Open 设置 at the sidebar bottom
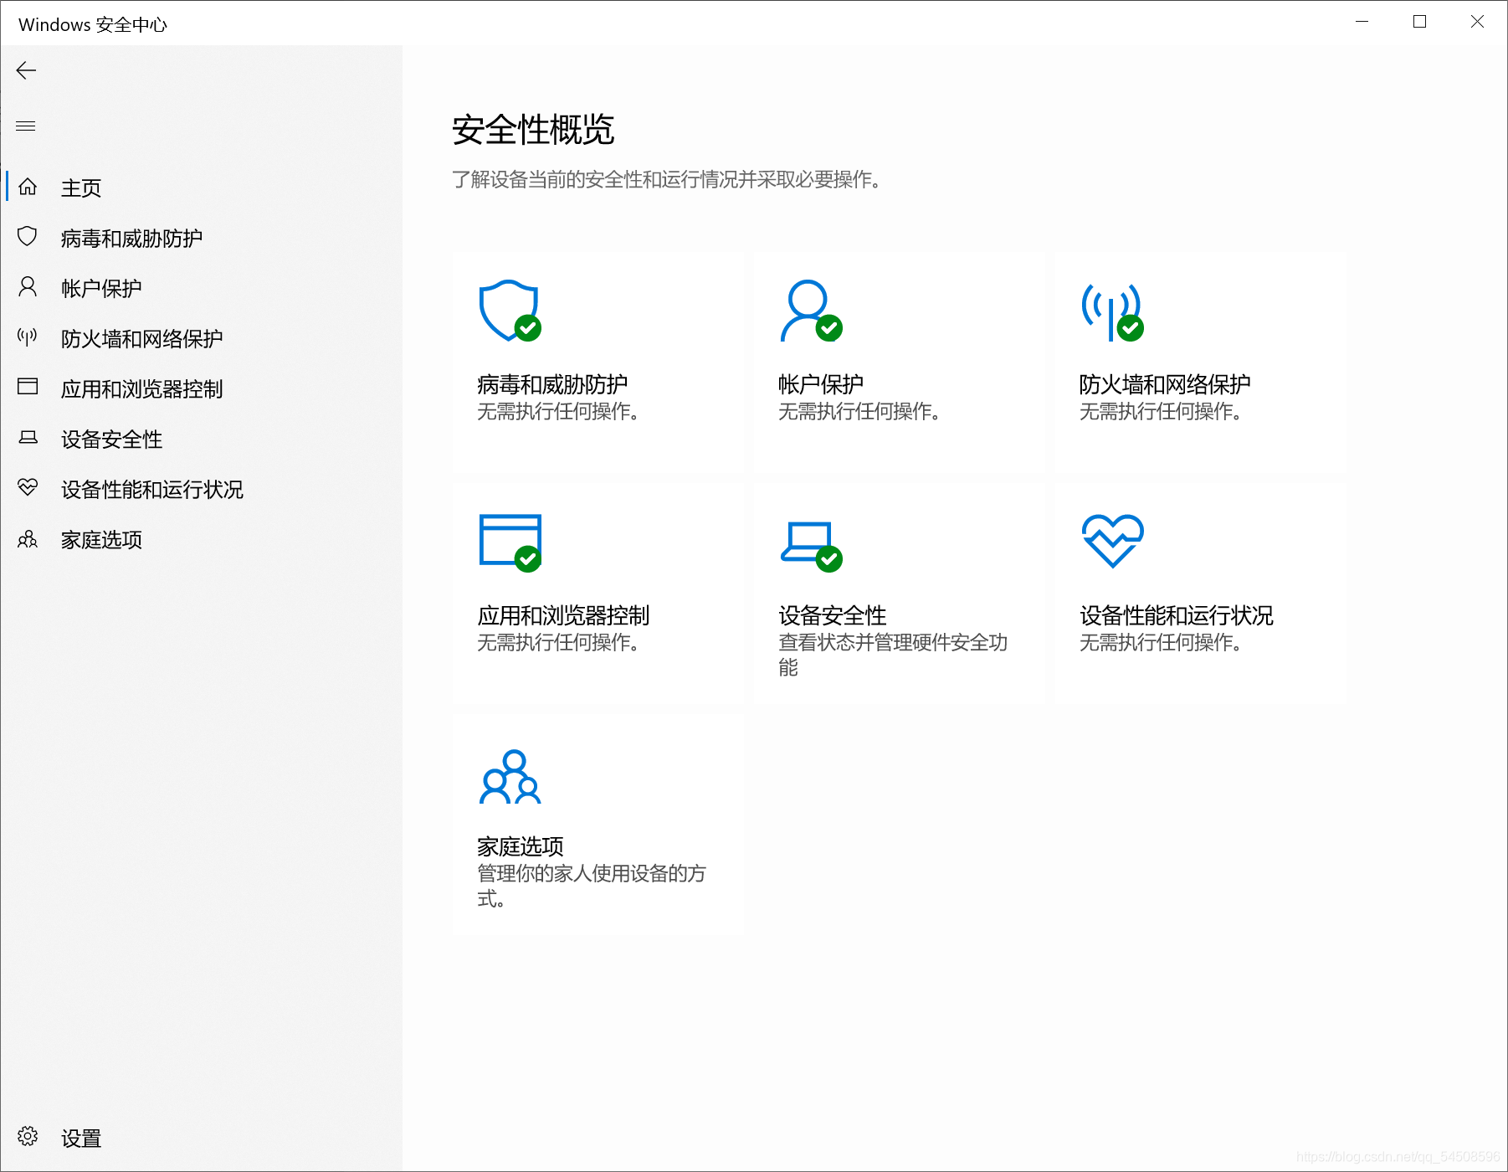The height and width of the screenshot is (1172, 1508). 81,1139
